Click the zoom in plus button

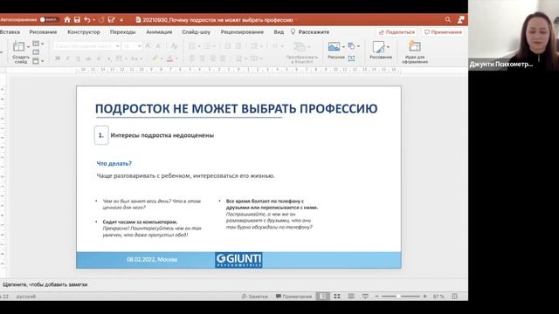click(424, 297)
